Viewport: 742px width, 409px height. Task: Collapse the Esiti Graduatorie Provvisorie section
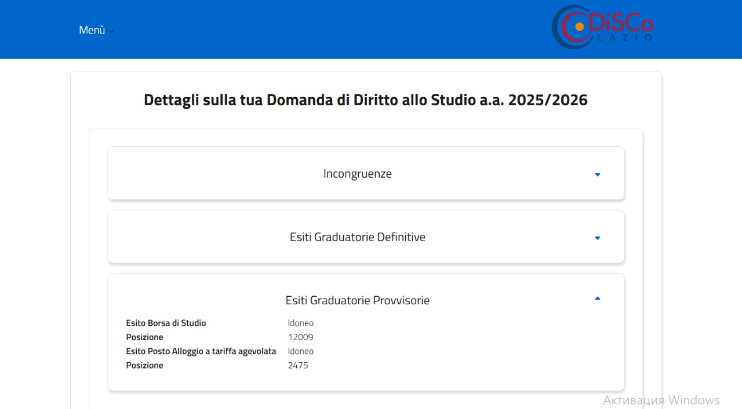(x=358, y=300)
